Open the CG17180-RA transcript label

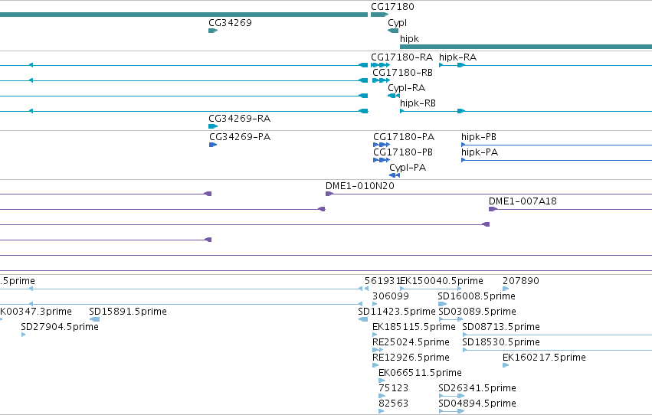tap(401, 57)
